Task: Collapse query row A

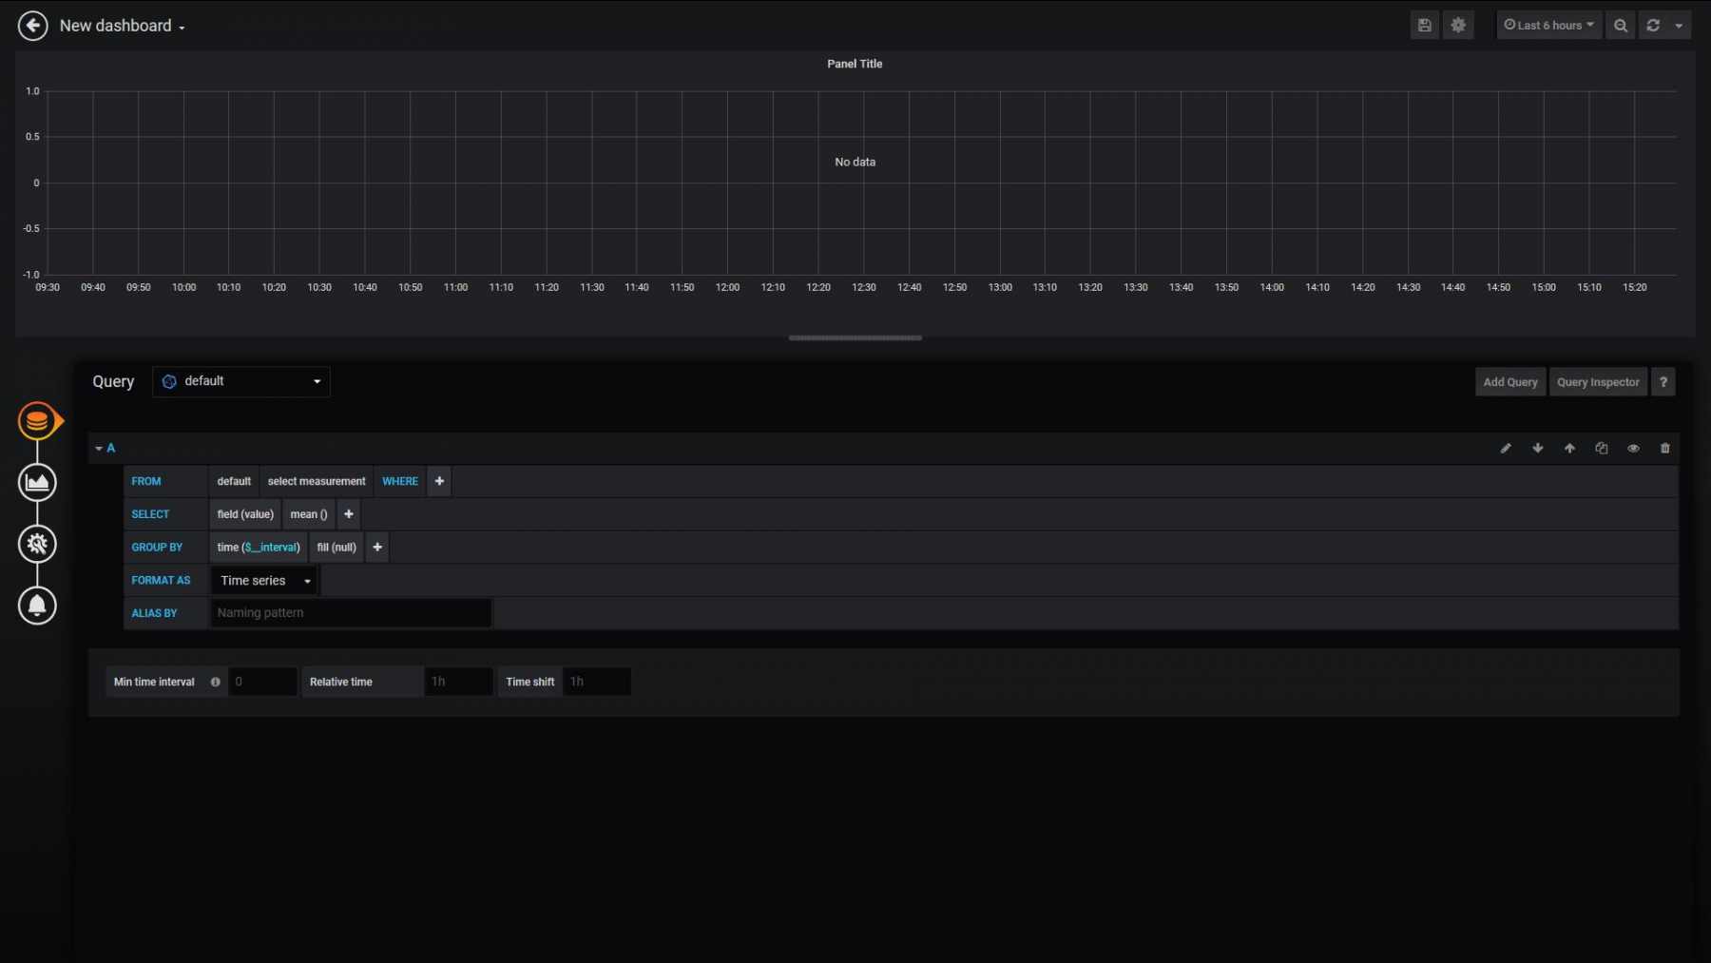Action: pyautogui.click(x=105, y=448)
